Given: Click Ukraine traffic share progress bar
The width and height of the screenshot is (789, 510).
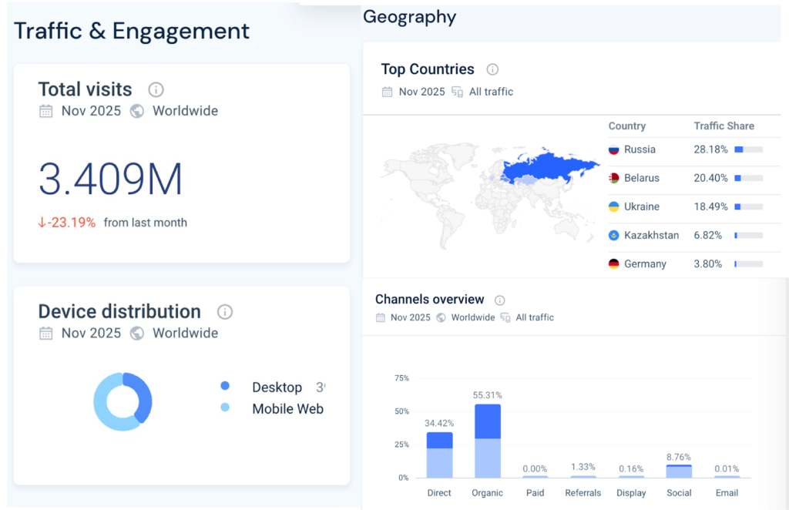Looking at the screenshot, I should 748,206.
